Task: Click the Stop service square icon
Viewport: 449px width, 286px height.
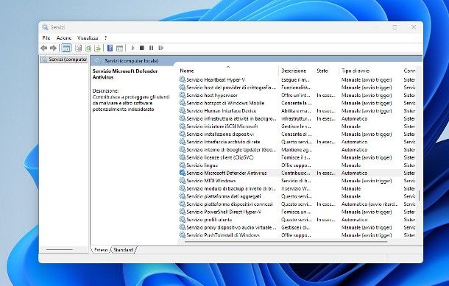Action: (142, 48)
